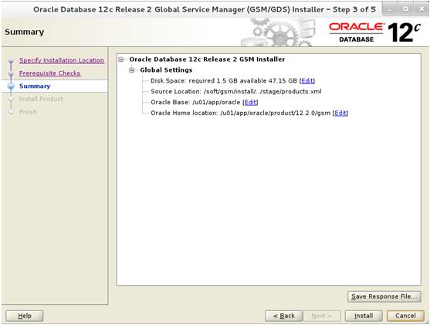This screenshot has width=430, height=325.
Task: Click the Prerequisite Checks step bullet
Action: click(x=11, y=73)
